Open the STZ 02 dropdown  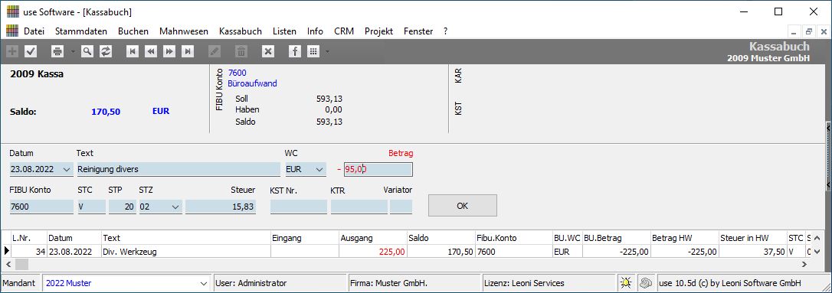pyautogui.click(x=175, y=207)
